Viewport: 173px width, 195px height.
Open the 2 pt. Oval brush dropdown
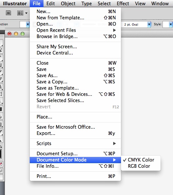(149, 24)
